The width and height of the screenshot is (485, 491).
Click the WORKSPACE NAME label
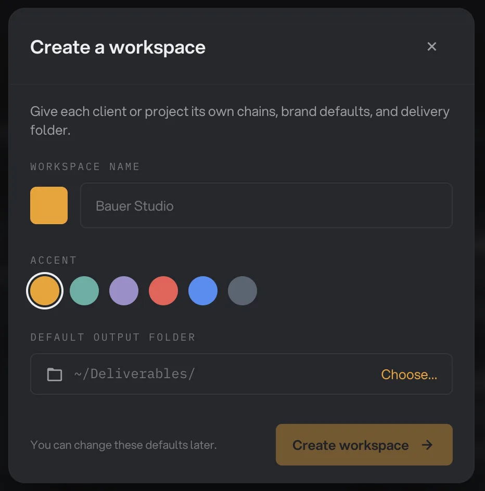[x=85, y=166]
